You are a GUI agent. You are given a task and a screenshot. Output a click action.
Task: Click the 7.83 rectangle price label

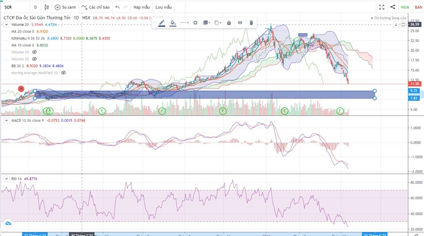point(414,98)
